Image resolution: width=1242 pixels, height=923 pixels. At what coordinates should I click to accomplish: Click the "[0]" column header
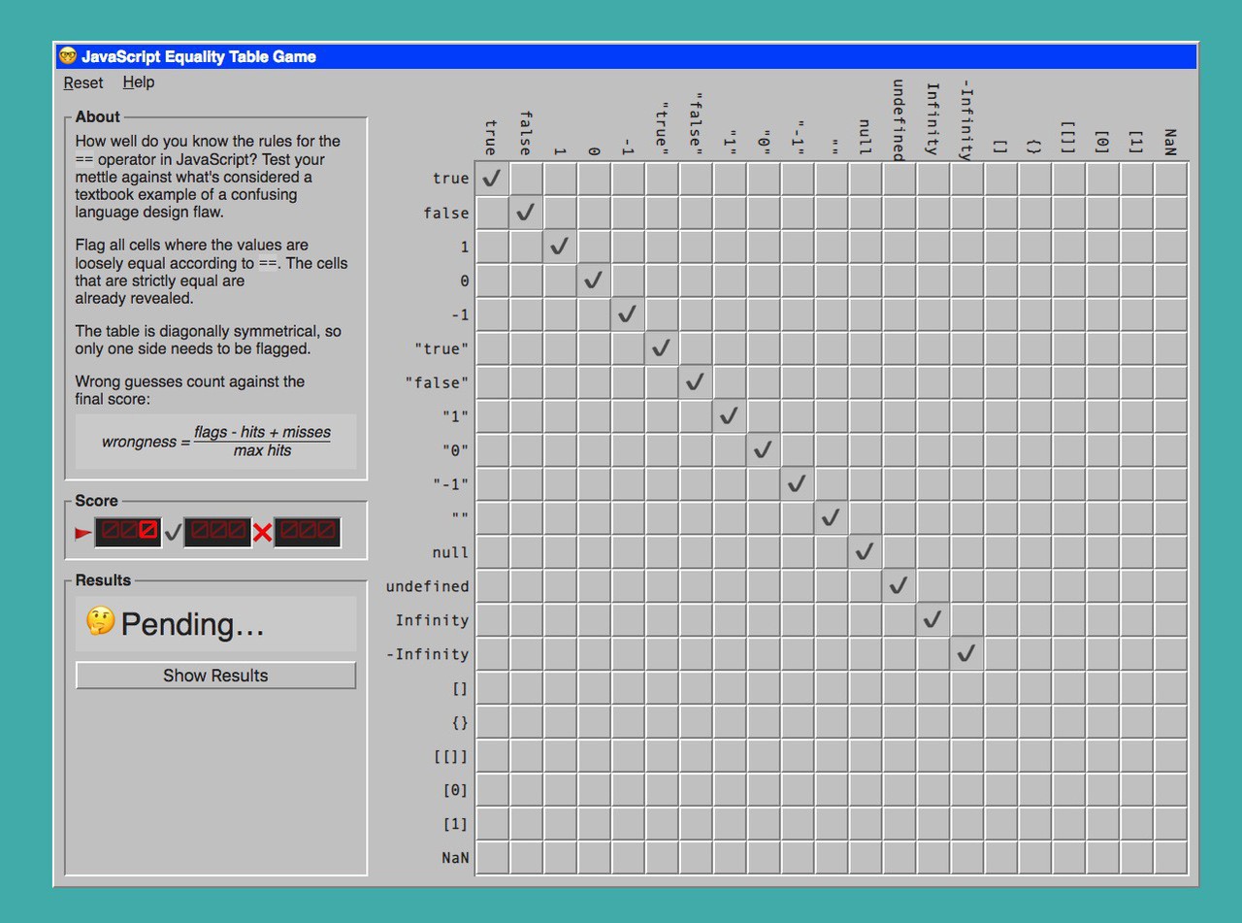click(1102, 143)
